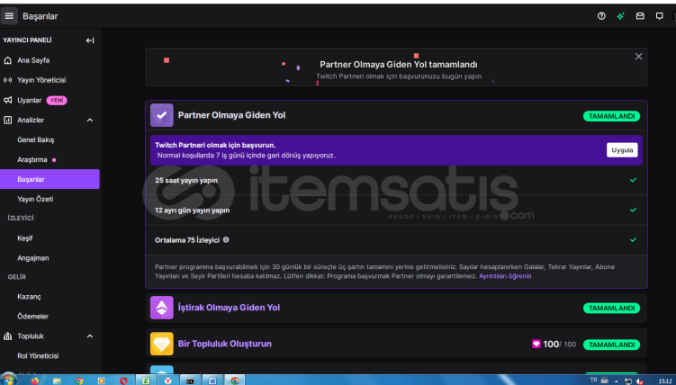Open Yandex browser from the taskbar

point(167,381)
